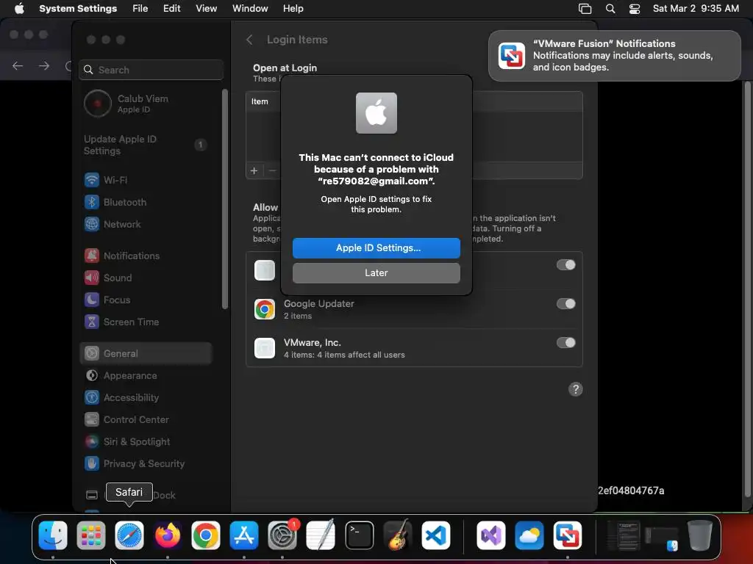Screen dimensions: 753x564
Task: Click the Apple ID Settings... button
Action: click(x=376, y=248)
